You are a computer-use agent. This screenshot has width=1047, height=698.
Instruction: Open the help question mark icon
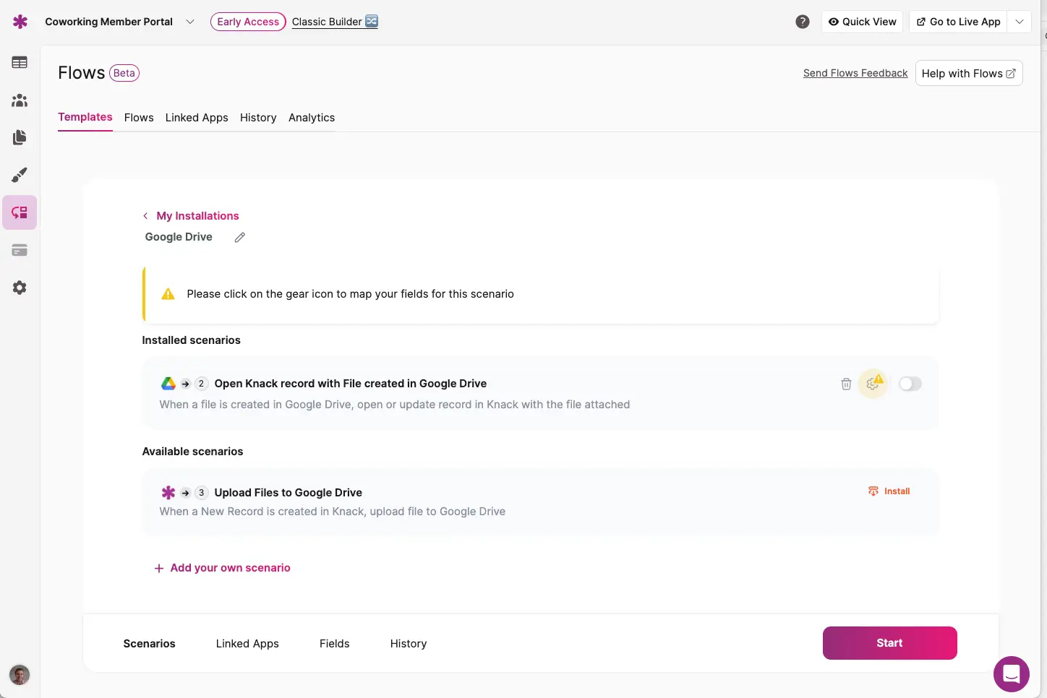click(x=803, y=22)
